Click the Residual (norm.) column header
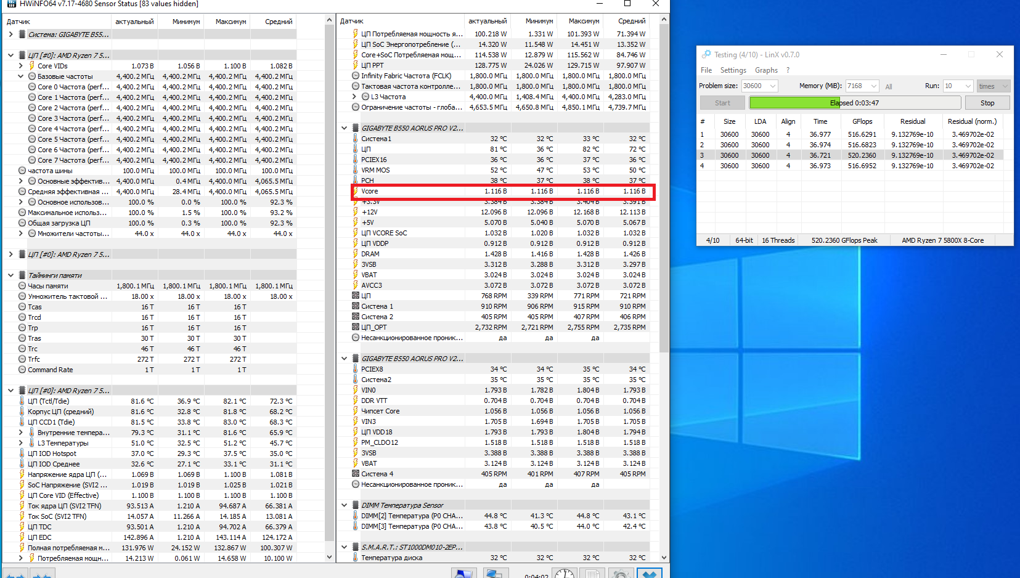The image size is (1020, 578). click(972, 121)
